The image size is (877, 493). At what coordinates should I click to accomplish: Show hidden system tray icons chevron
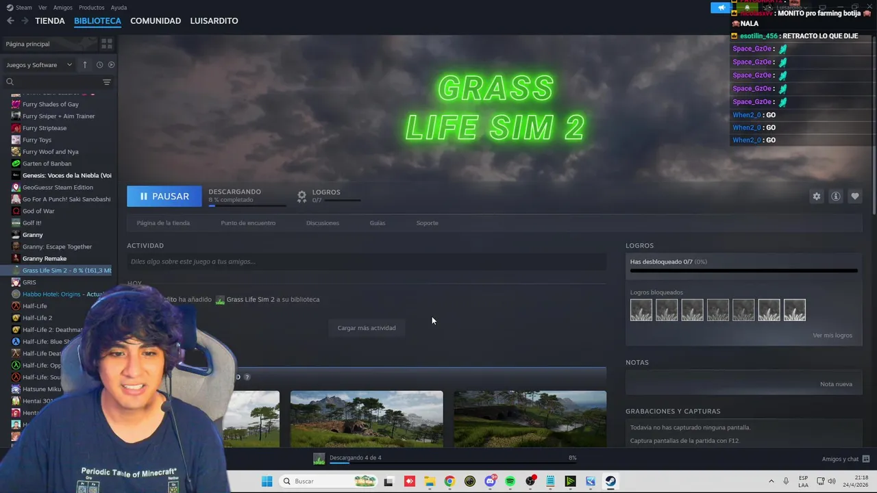click(771, 481)
